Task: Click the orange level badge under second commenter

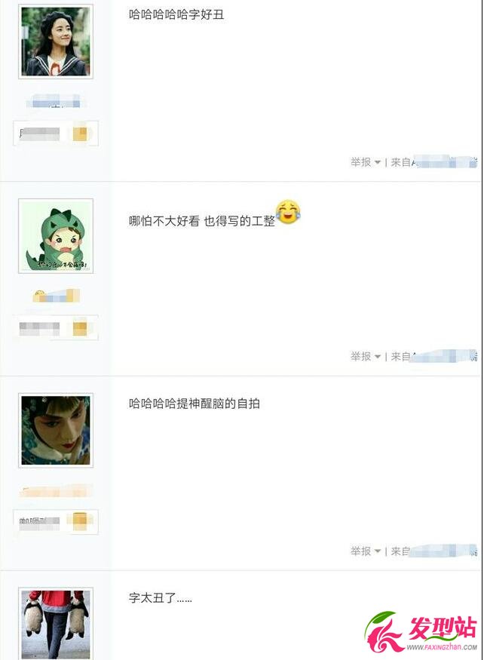Action: pyautogui.click(x=80, y=328)
